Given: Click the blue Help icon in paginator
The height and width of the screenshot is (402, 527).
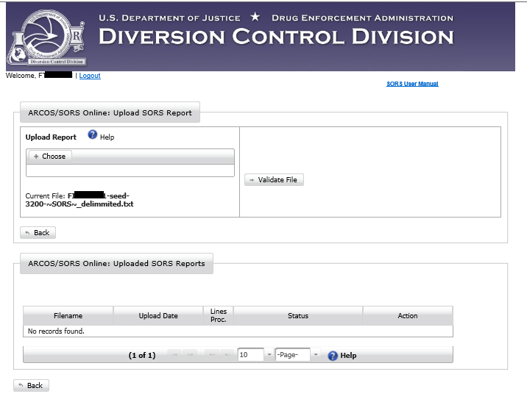Looking at the screenshot, I should coord(333,356).
